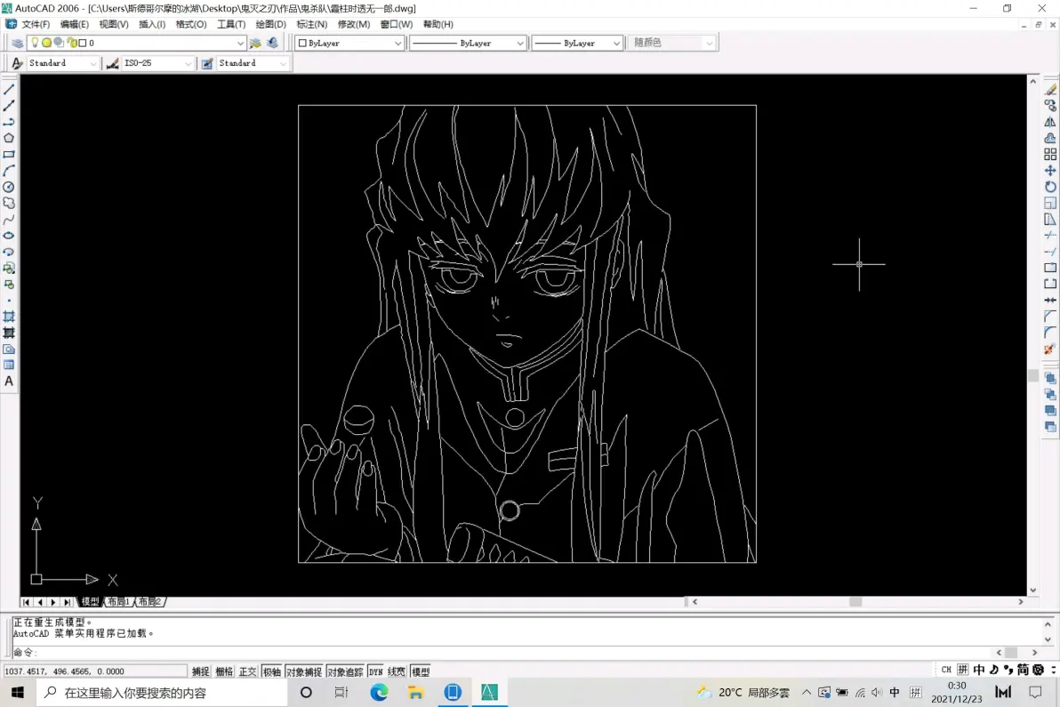Toggle the 线宽 lineweight display
Screen dimensions: 1060x707
396,671
